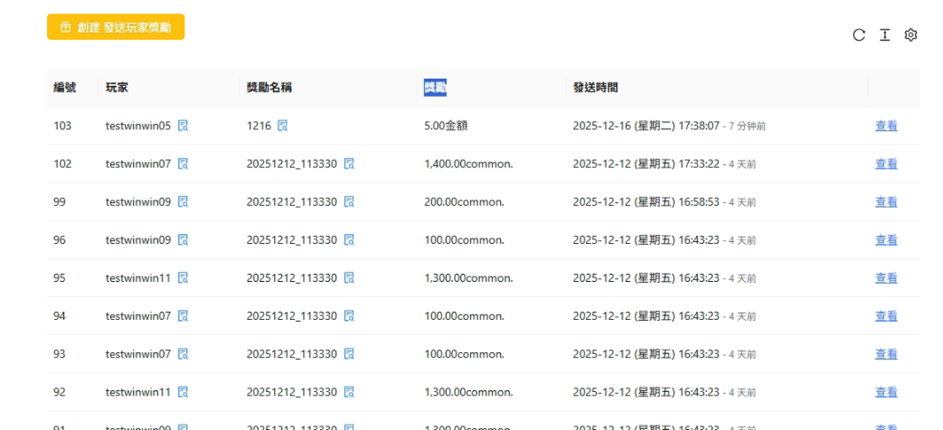Click the reward name search icon in row 99
Screen dimensions: 943x430
pyautogui.click(x=349, y=201)
